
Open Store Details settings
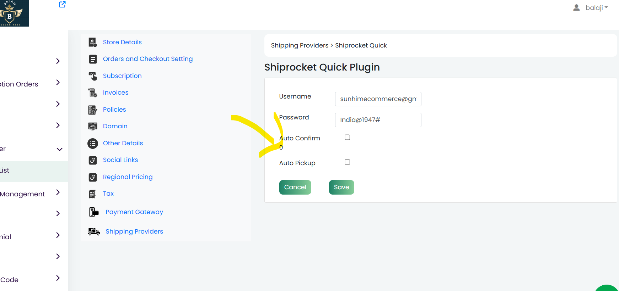pyautogui.click(x=122, y=42)
